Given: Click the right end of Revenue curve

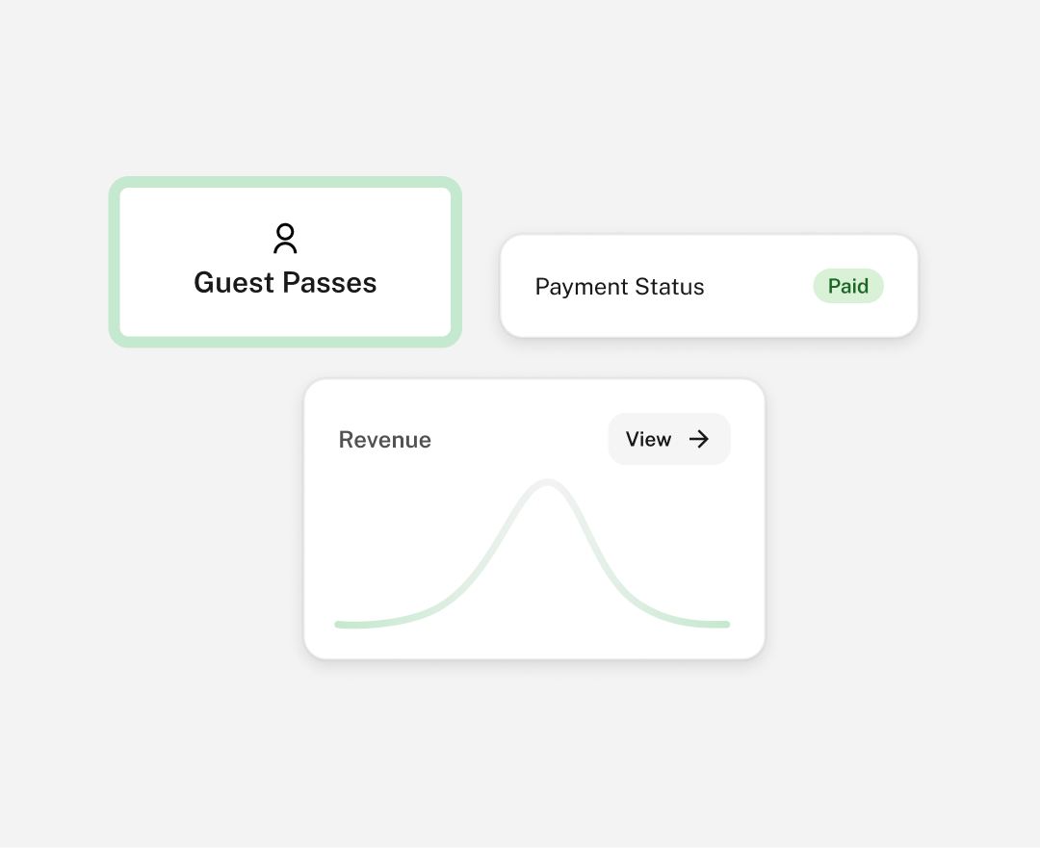Looking at the screenshot, I should click(x=726, y=624).
